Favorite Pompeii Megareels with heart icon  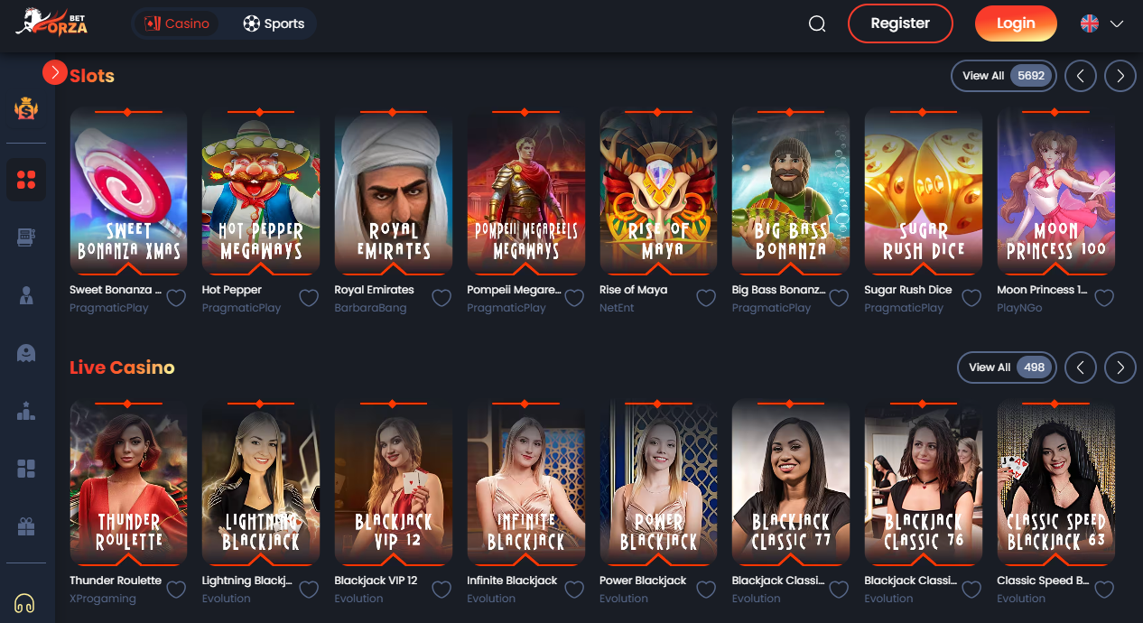coord(574,298)
